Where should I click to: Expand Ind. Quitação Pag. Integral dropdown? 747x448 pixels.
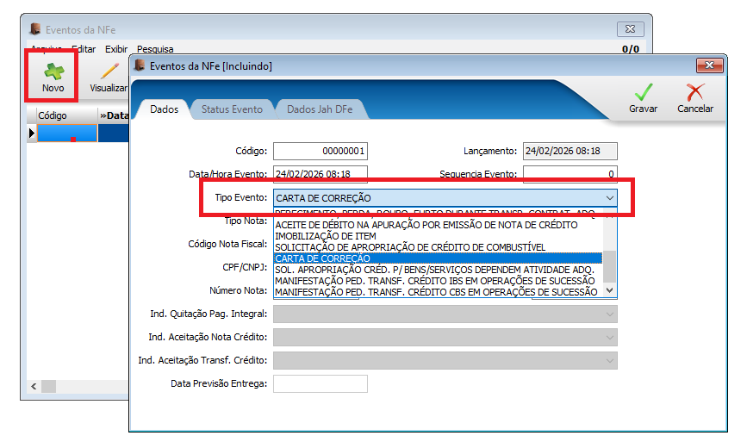click(x=610, y=314)
